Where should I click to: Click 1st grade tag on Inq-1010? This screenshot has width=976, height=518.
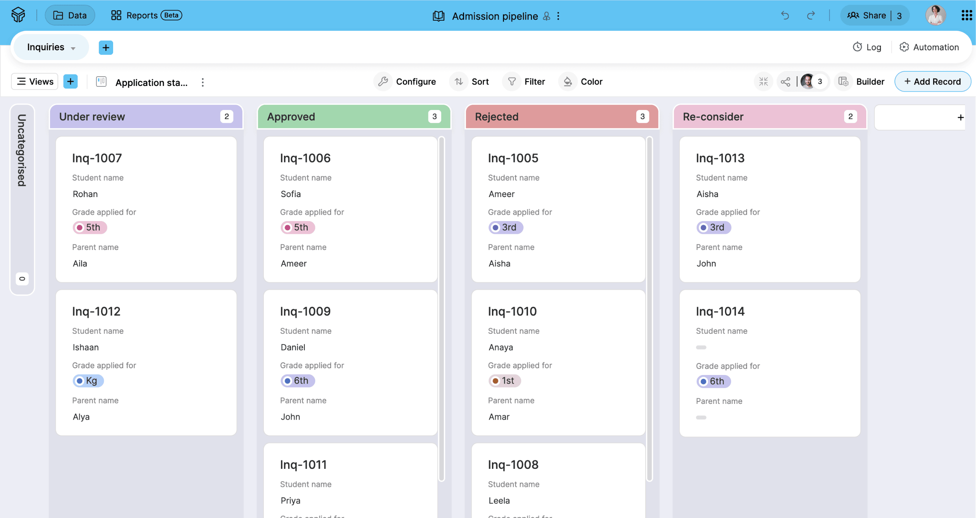(x=505, y=381)
